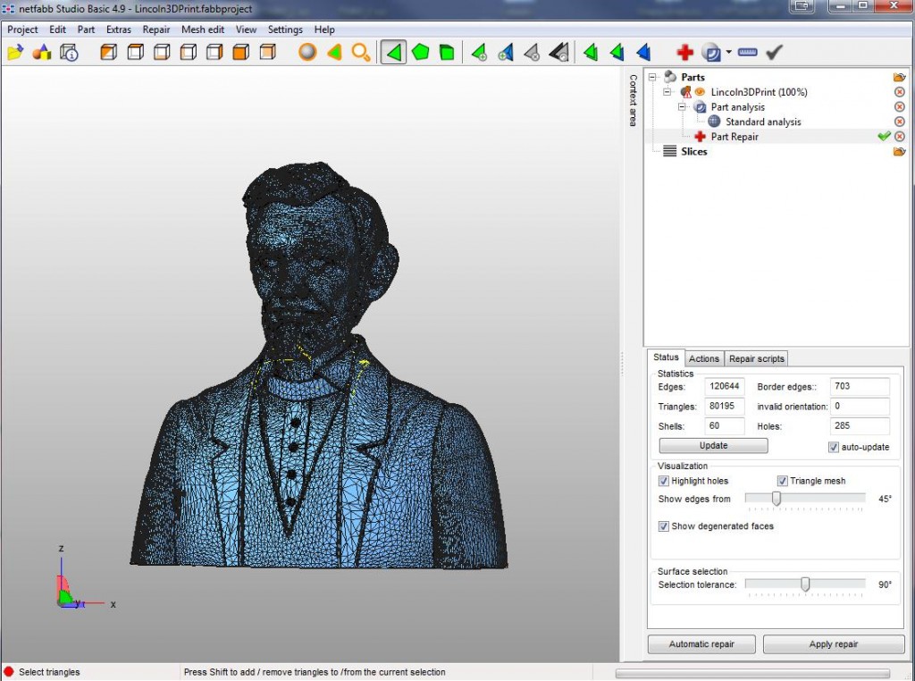915x681 pixels.
Task: Collapse the Parts tree node
Action: point(652,77)
